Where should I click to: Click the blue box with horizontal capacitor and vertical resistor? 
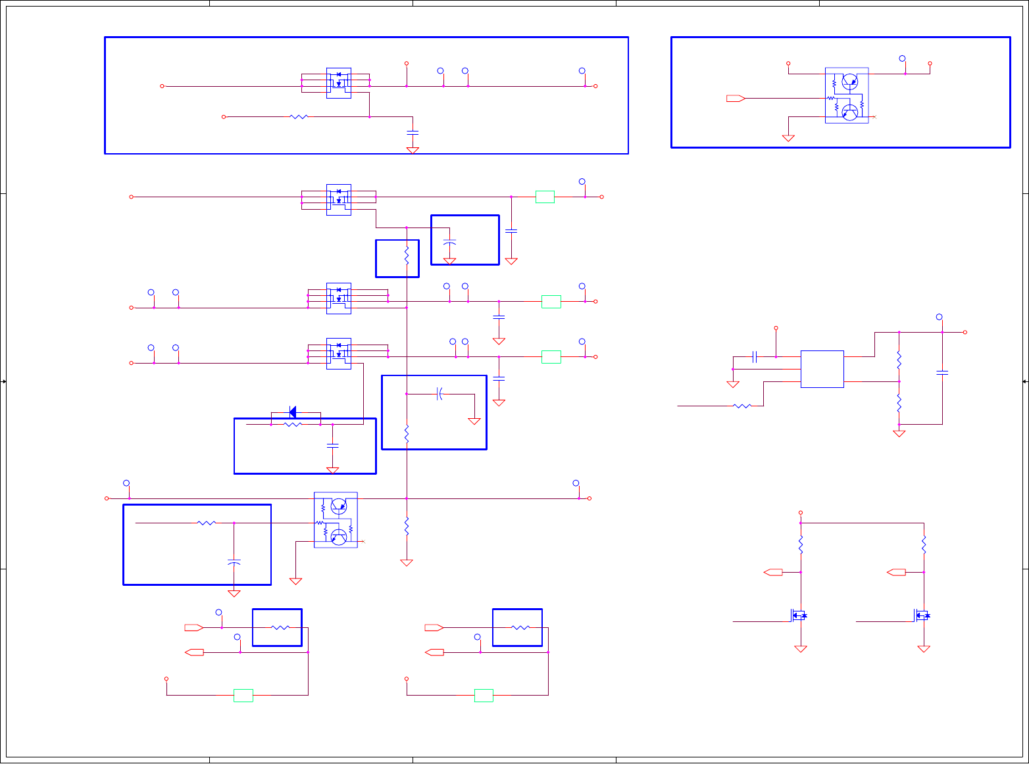(434, 412)
